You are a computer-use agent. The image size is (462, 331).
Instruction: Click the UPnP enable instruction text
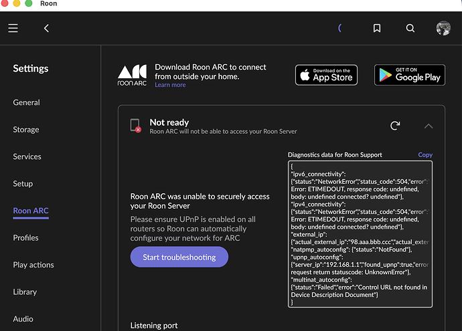coord(193,229)
